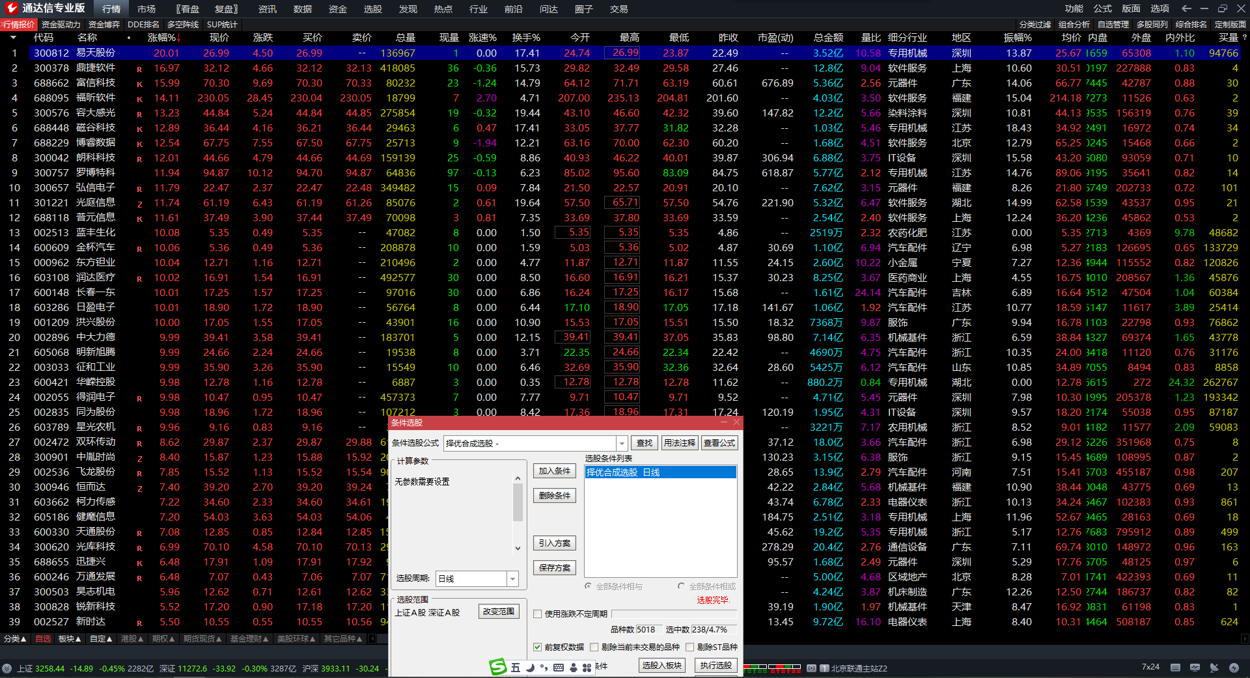1250x678 pixels.
Task: Click the 计算参数 vertical scrollbar thumb
Action: point(518,502)
